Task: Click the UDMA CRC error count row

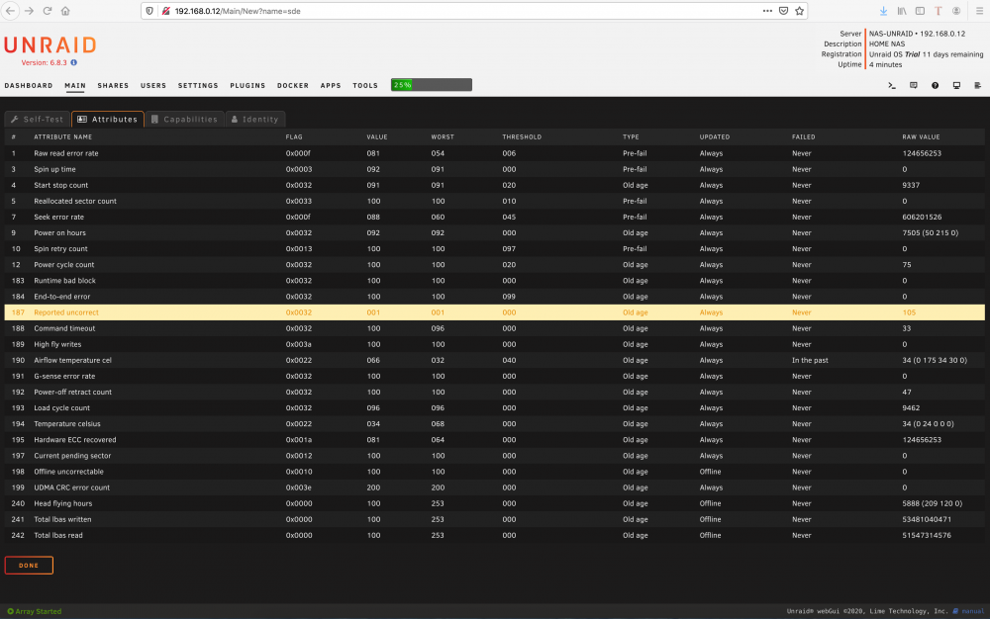Action: (x=494, y=487)
